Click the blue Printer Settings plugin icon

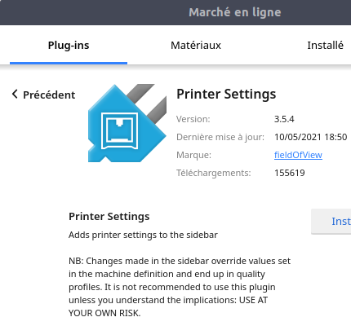click(127, 123)
